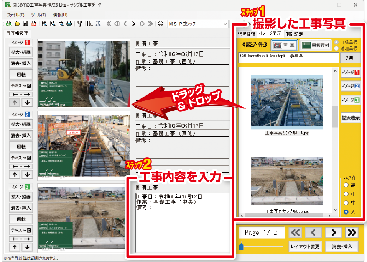Select the 中 thumbnail size option
The width and height of the screenshot is (367, 262).
(346, 203)
